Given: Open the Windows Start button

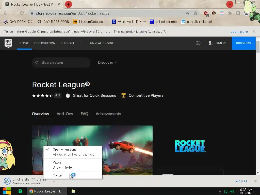Looking at the screenshot, I should (x=7, y=191).
